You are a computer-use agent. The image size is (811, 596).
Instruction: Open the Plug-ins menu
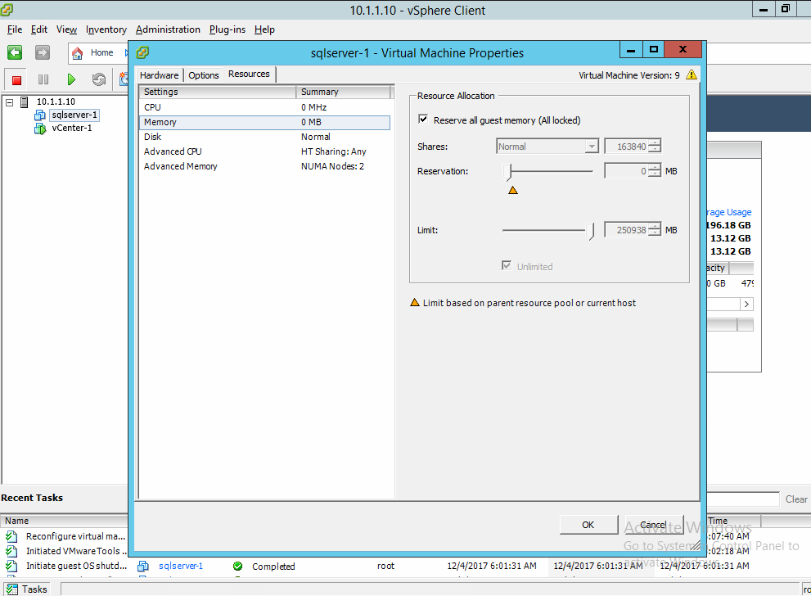tap(228, 29)
